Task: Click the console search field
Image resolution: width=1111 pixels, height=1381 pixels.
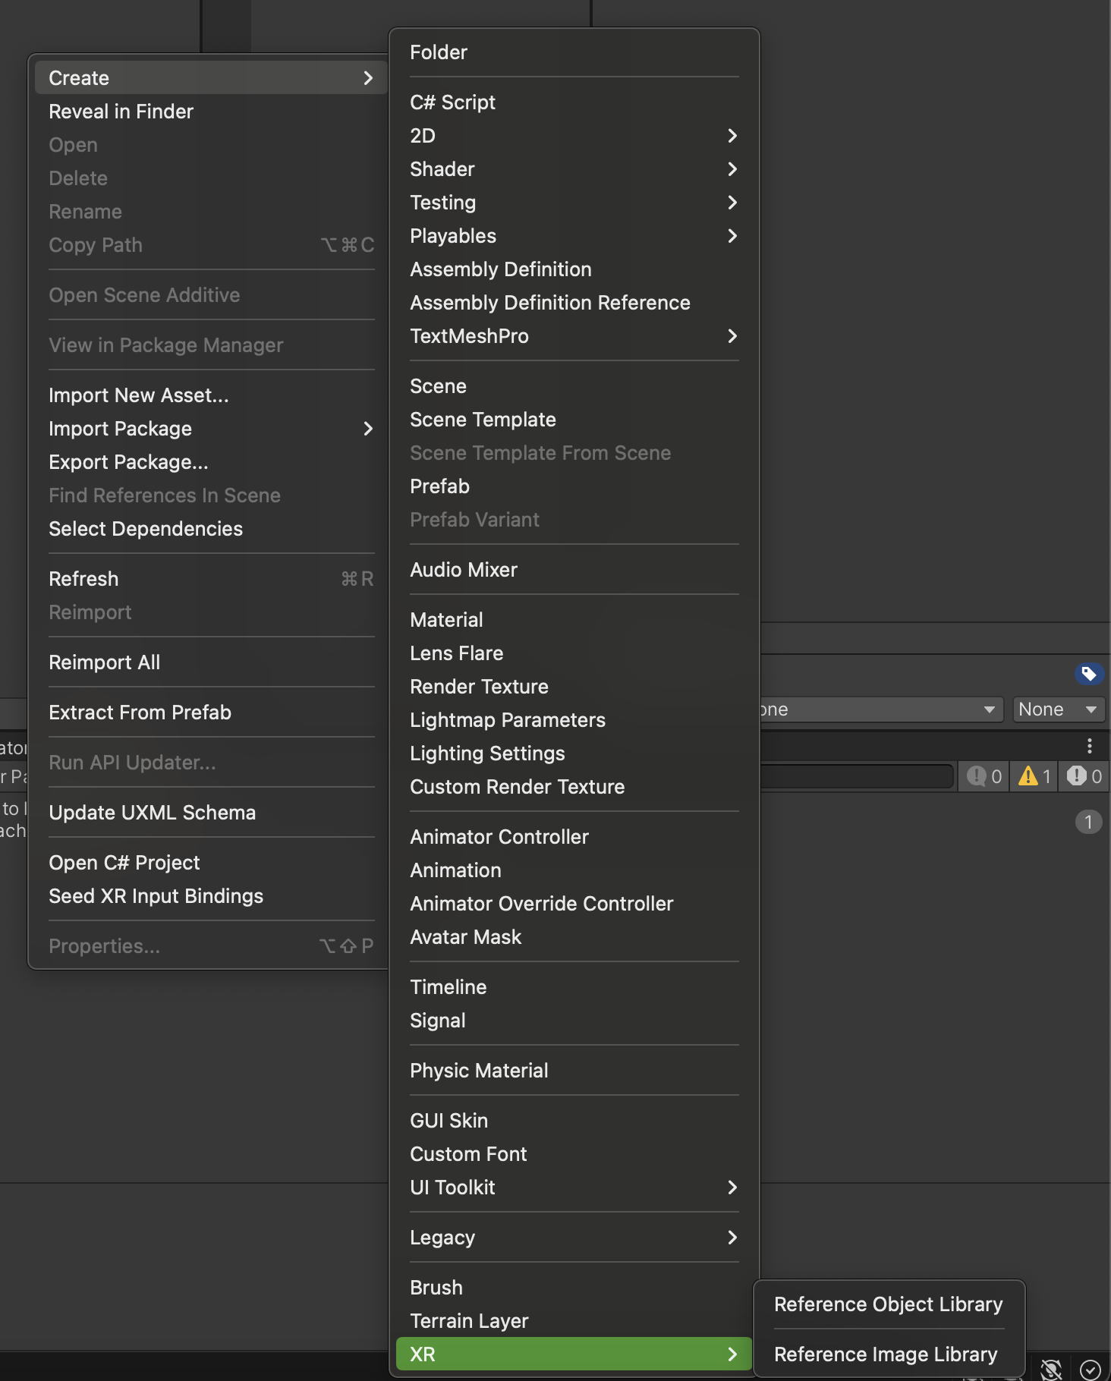Action: tap(856, 776)
